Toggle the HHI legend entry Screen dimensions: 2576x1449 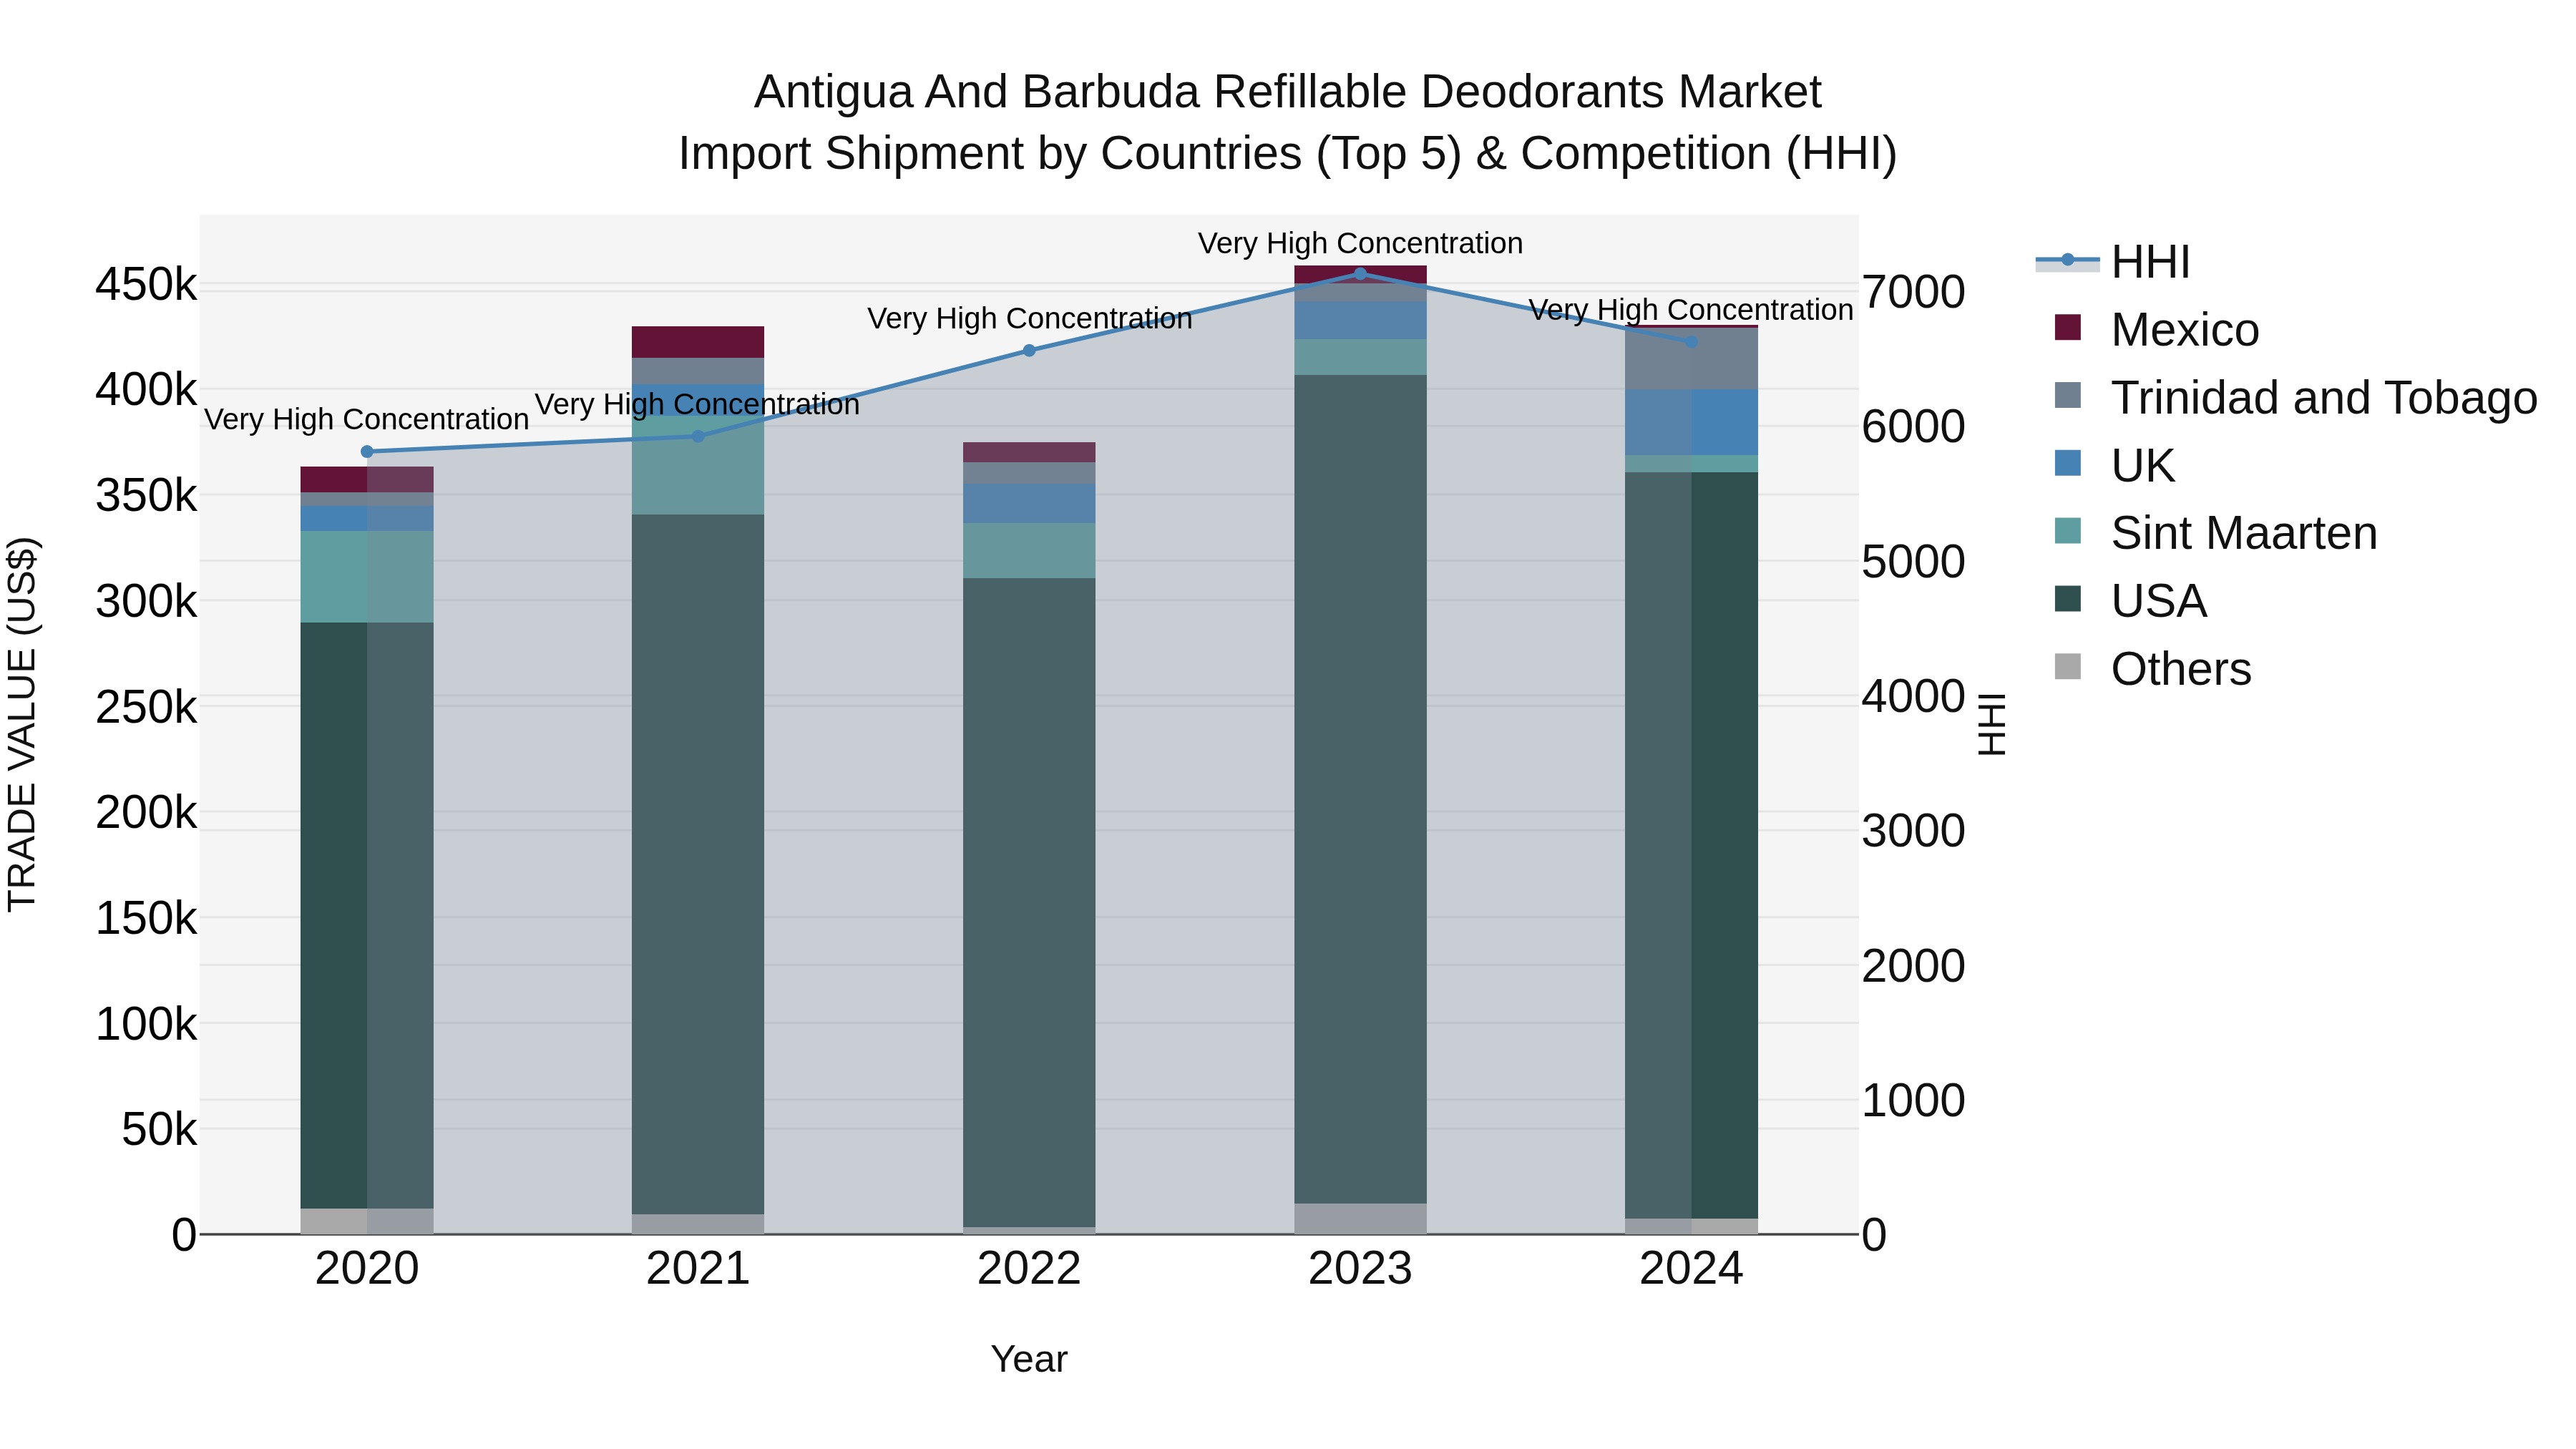[x=2112, y=262]
